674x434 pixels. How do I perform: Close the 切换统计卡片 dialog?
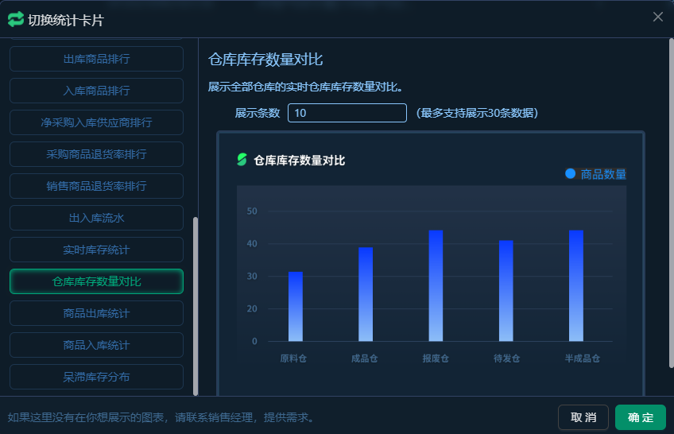657,17
